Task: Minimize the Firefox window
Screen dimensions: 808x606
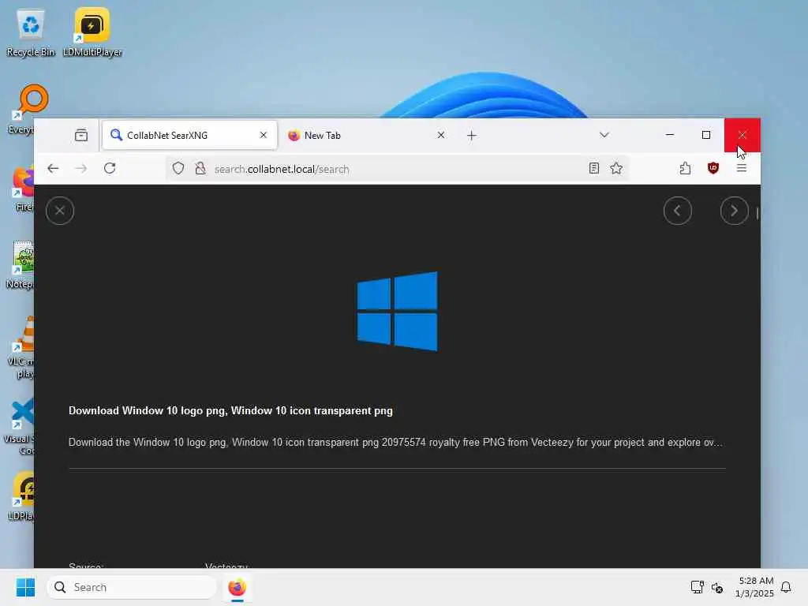Action: pyautogui.click(x=670, y=135)
